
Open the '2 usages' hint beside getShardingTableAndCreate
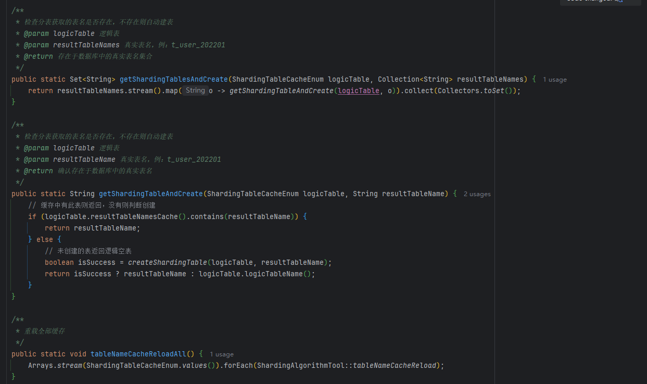click(x=477, y=194)
